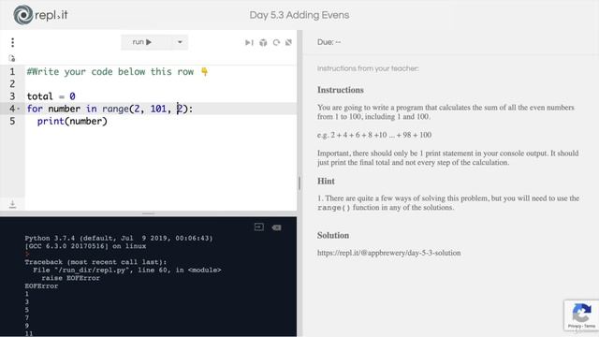The image size is (599, 337).
Task: Click 'Instructions from your teacher' text
Action: click(368, 68)
